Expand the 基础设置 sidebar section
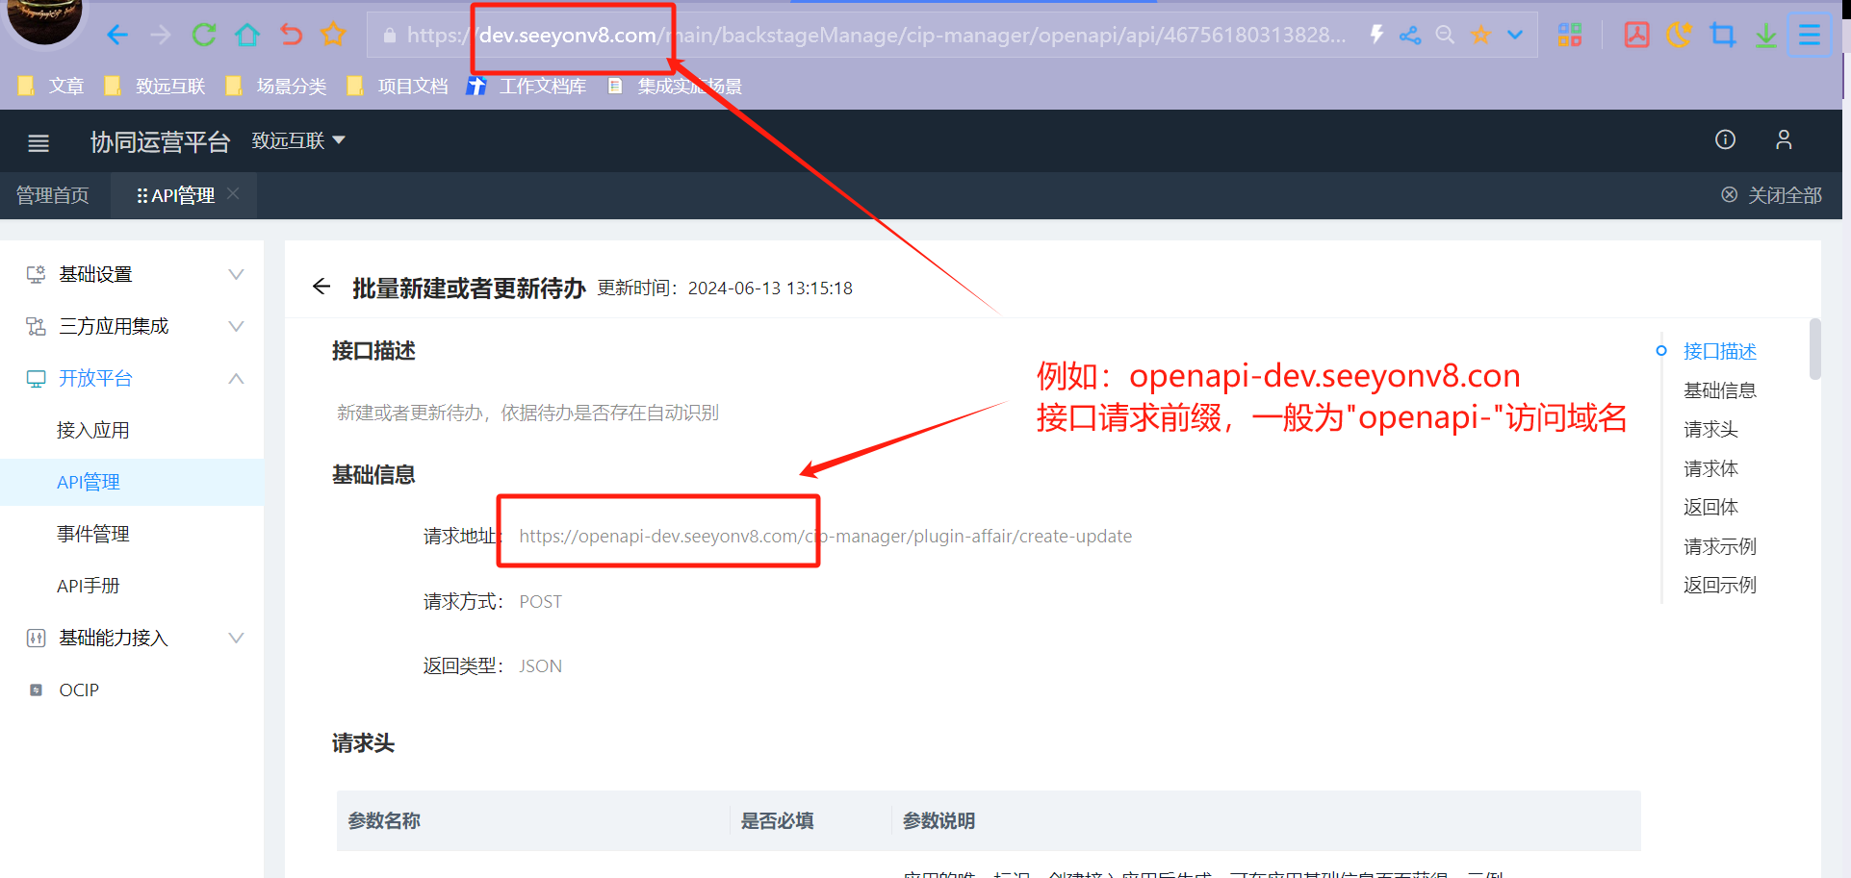This screenshot has width=1851, height=878. coord(132,274)
